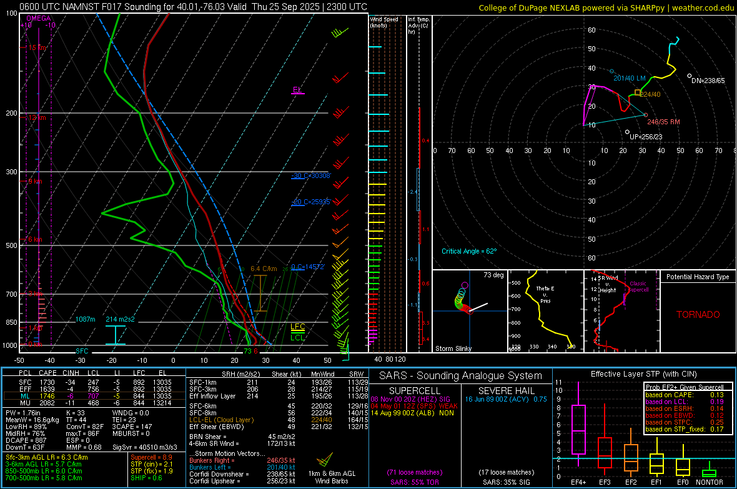Click the 246/35 RM hodograph marker label

pyautogui.click(x=664, y=122)
